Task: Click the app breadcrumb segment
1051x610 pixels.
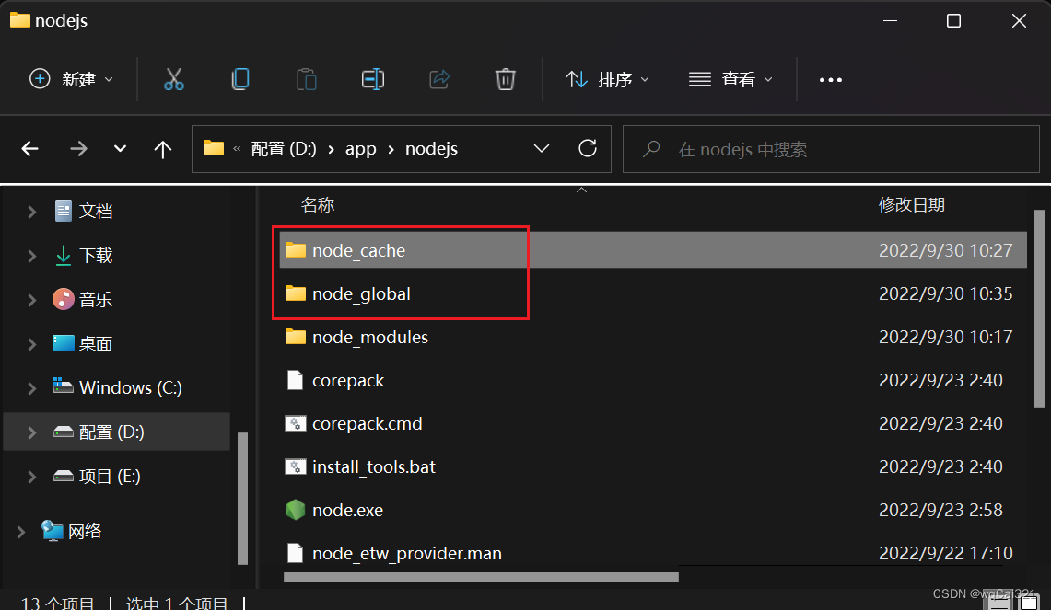Action: tap(360, 149)
